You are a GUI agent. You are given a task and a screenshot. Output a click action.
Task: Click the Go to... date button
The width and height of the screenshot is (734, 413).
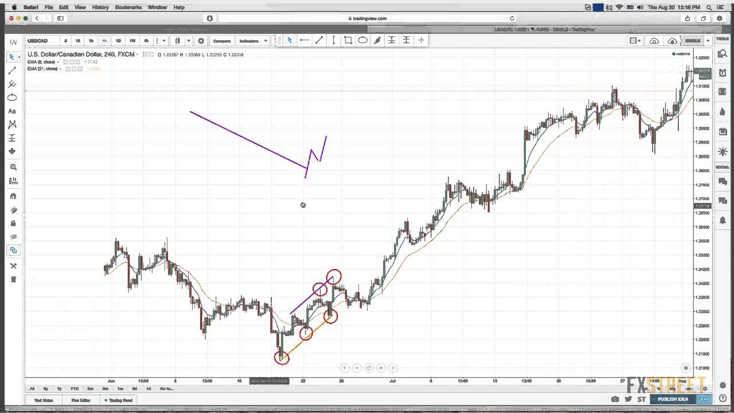[167, 388]
